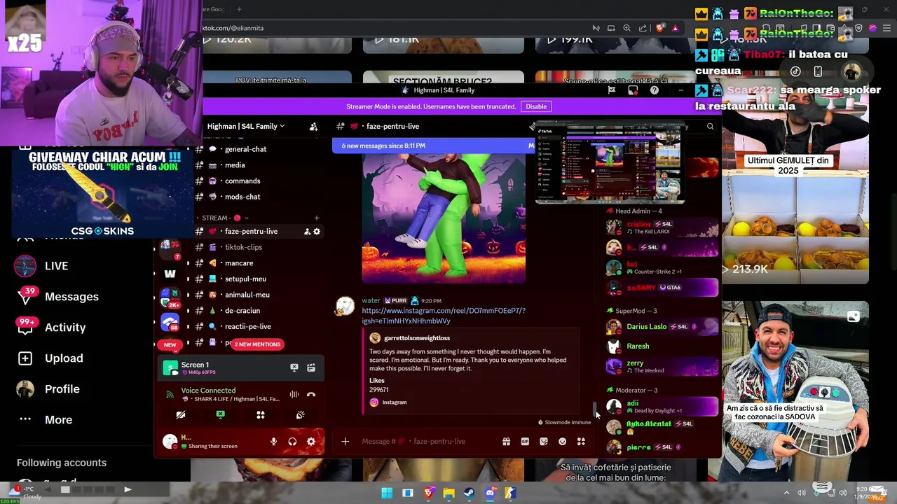Search the Discord server

point(710,127)
